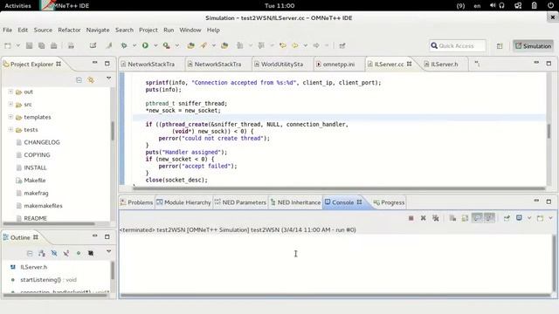559x314 pixels.
Task: Show the hidden editor tabs list
Action: 477,64
